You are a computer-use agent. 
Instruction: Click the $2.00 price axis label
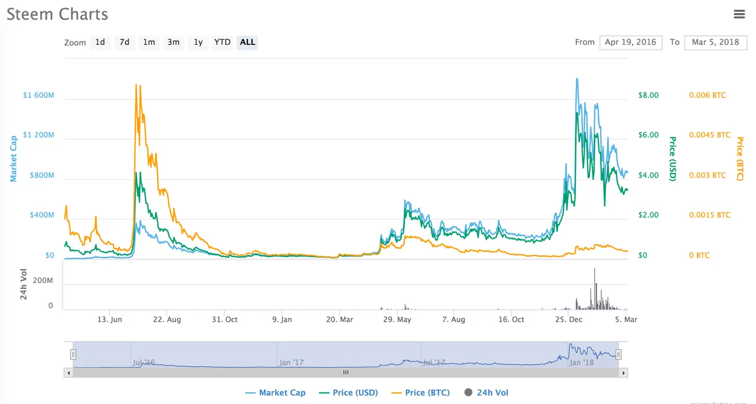coord(649,215)
